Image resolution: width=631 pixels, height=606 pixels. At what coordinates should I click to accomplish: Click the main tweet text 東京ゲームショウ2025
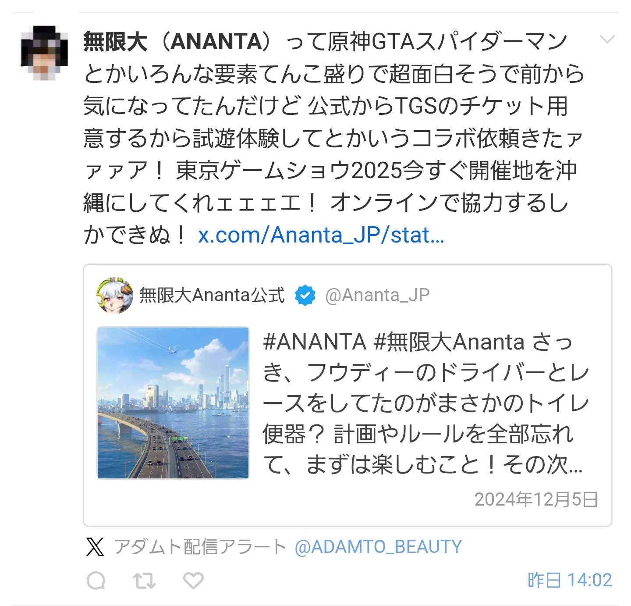click(x=289, y=171)
